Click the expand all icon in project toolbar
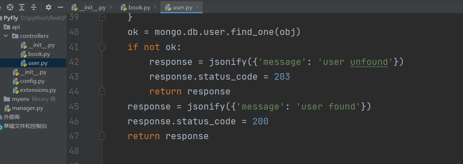Screen dimensions: 463x164 pos(22,7)
